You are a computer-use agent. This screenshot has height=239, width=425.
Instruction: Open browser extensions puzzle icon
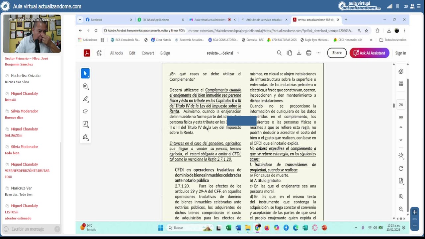click(x=378, y=31)
